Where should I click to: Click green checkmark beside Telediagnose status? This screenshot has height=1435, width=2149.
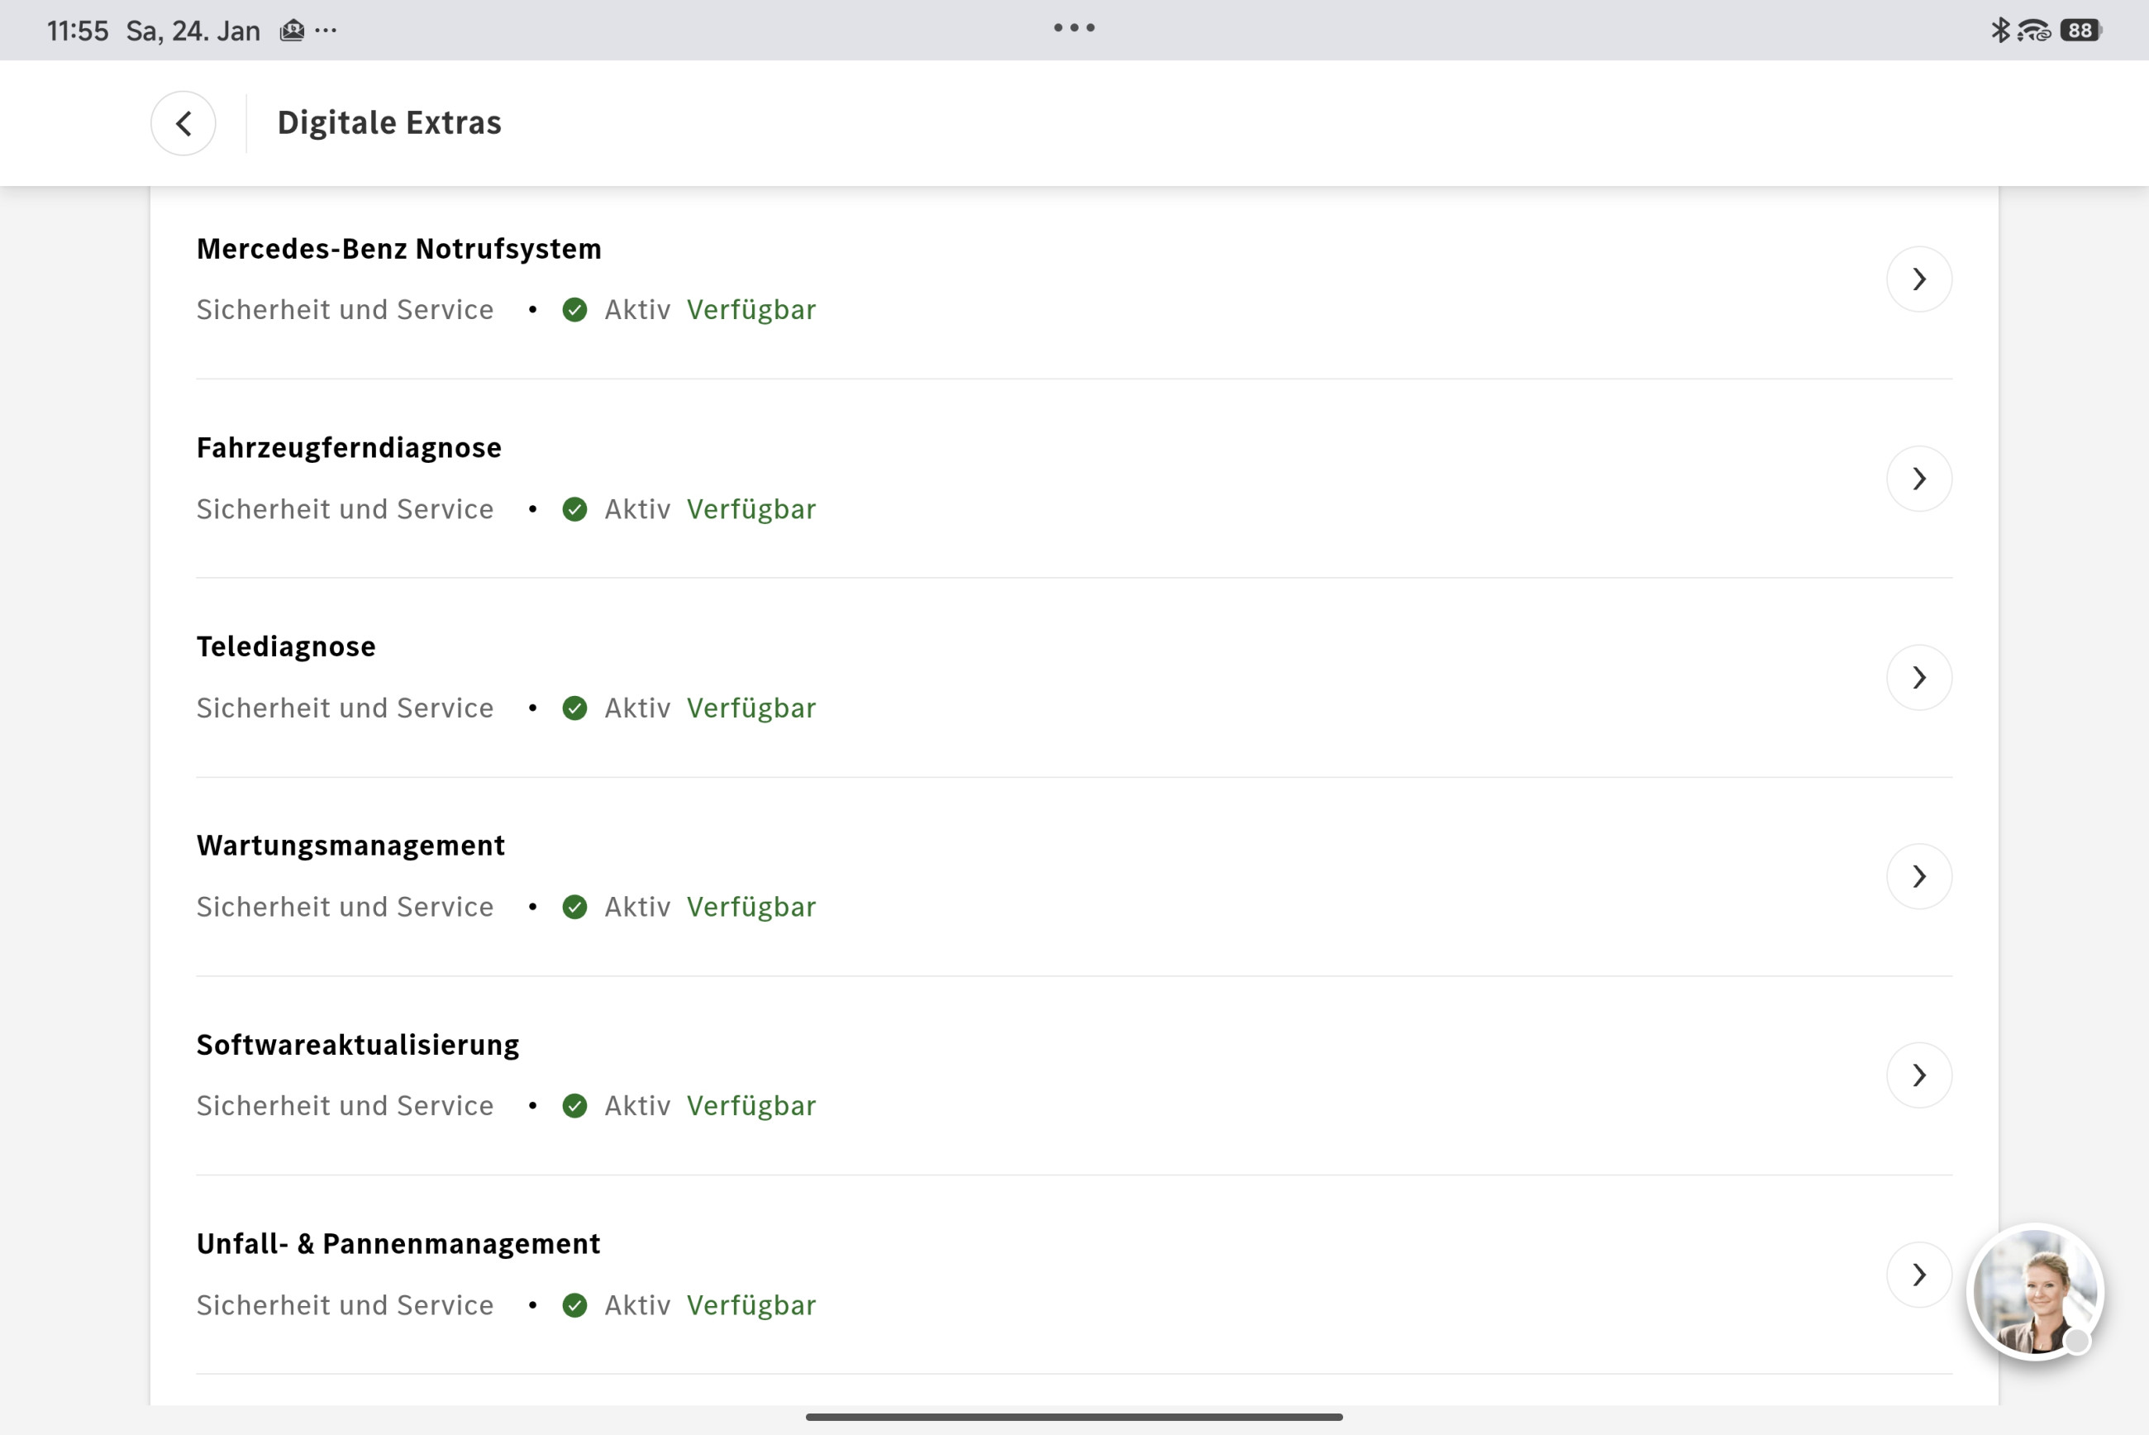(574, 708)
